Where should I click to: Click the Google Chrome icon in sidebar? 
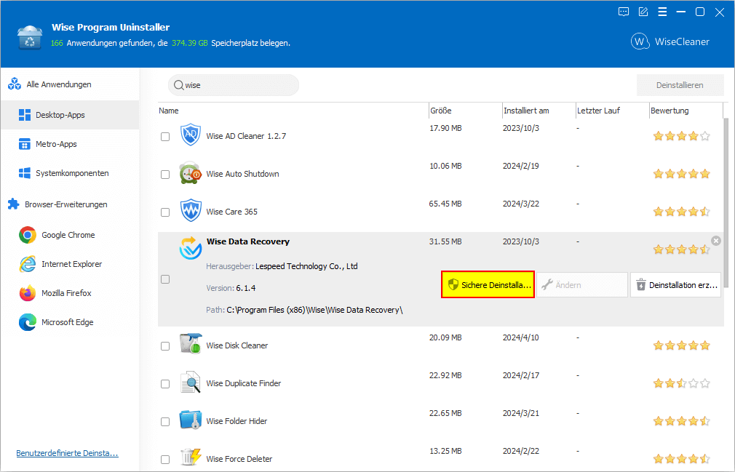point(28,235)
